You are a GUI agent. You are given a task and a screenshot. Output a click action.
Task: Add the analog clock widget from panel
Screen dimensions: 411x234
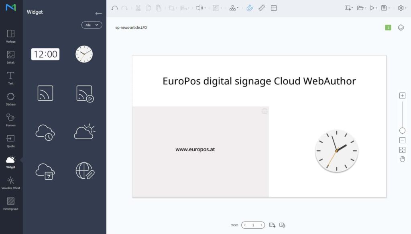(x=84, y=54)
